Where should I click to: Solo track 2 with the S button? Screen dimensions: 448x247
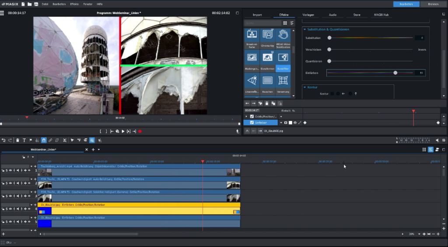pos(7,183)
